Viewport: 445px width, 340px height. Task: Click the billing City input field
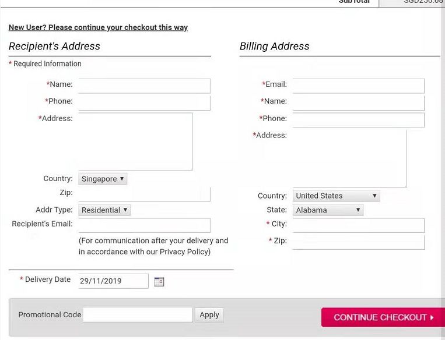click(358, 225)
